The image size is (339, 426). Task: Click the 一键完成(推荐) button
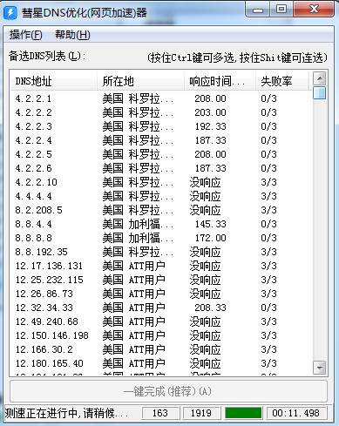point(168,391)
